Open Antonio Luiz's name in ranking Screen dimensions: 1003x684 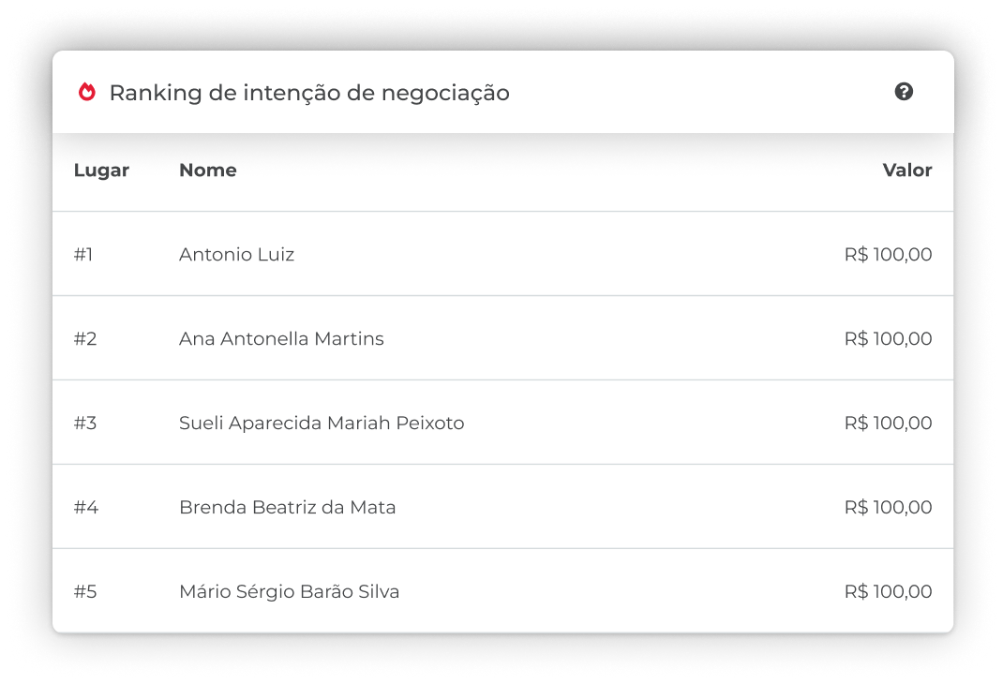[236, 255]
